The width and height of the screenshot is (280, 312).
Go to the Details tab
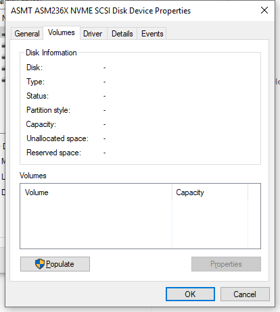click(122, 34)
